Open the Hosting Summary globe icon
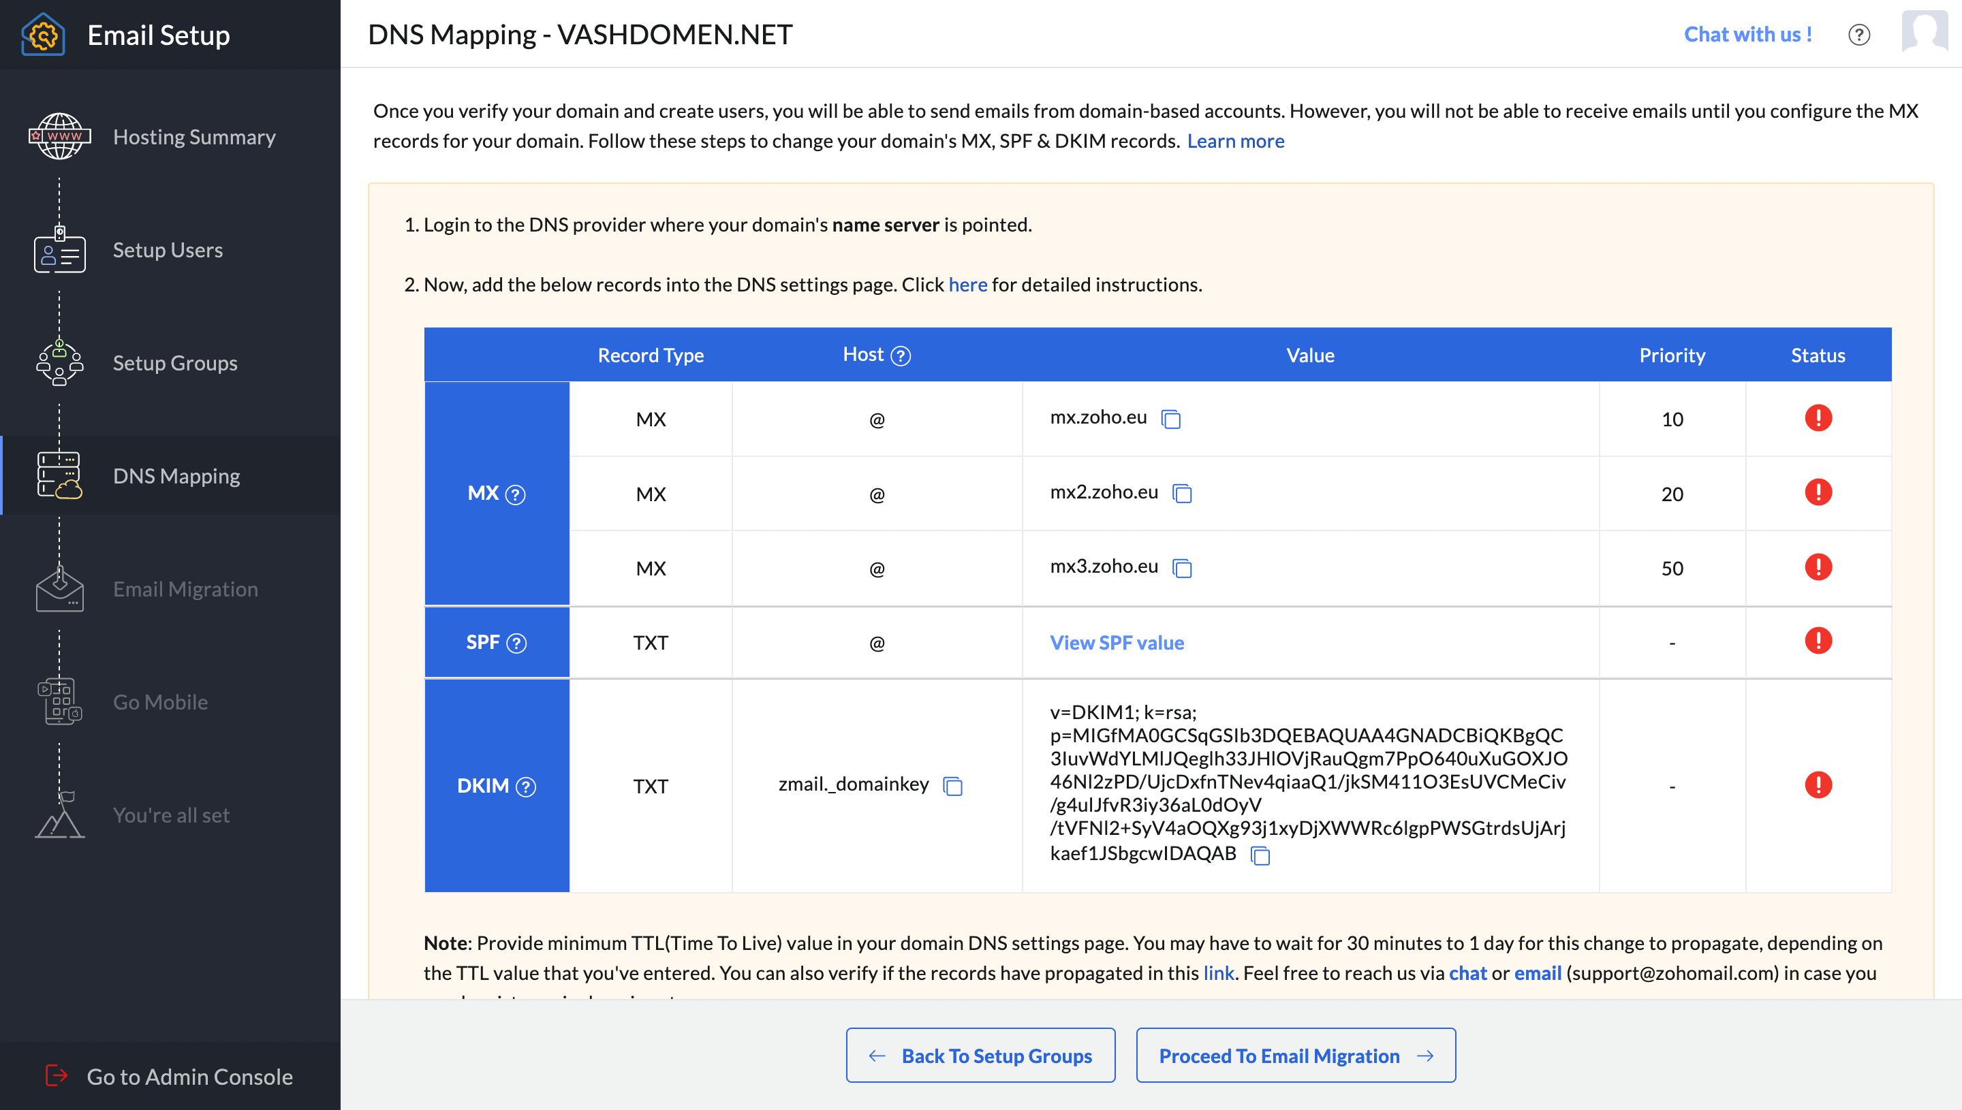 coord(59,136)
